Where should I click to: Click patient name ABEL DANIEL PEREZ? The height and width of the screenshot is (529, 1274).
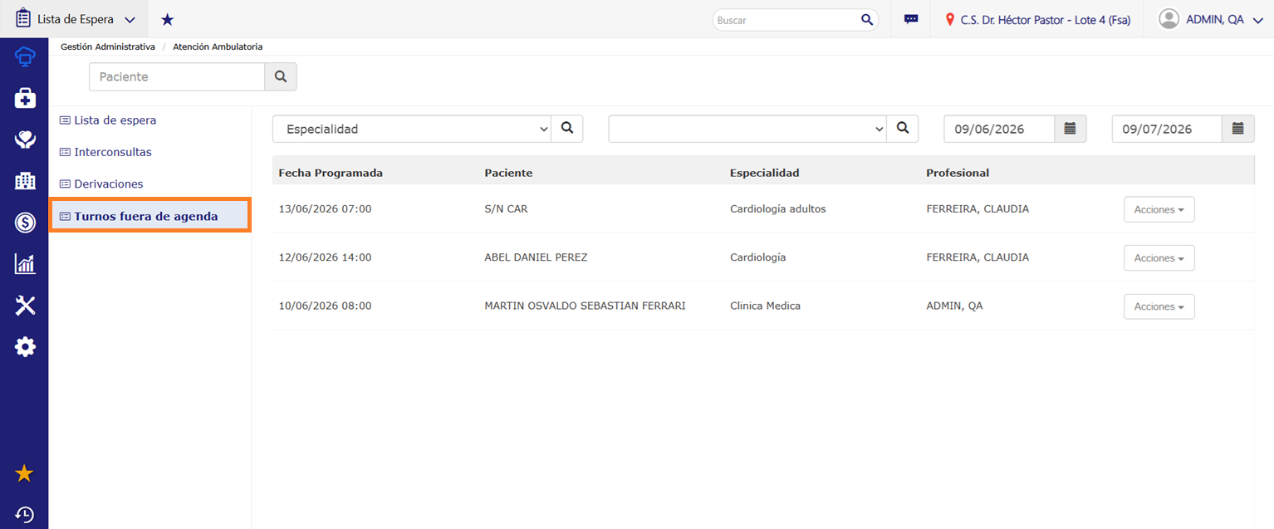536,257
